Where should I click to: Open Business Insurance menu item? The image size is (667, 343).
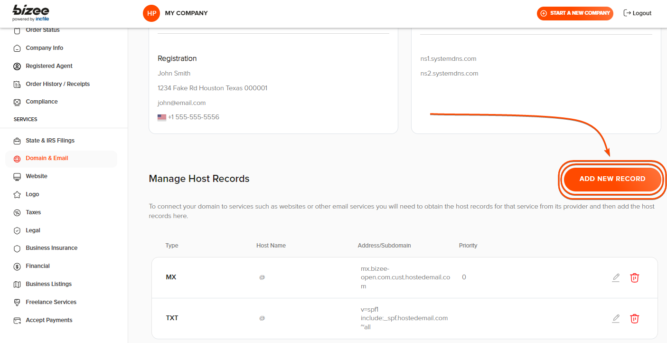[x=51, y=248]
